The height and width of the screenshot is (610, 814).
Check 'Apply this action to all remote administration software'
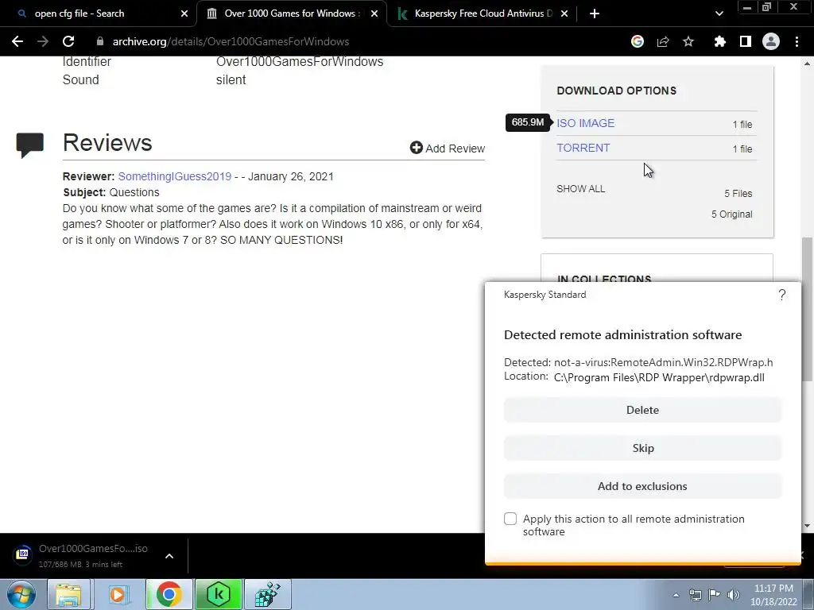[510, 519]
